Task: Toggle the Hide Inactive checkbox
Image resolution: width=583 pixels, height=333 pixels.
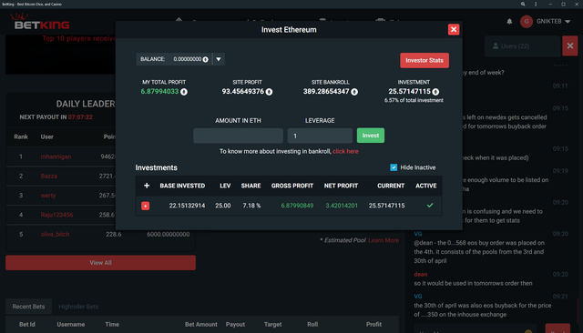Action: 394,167
